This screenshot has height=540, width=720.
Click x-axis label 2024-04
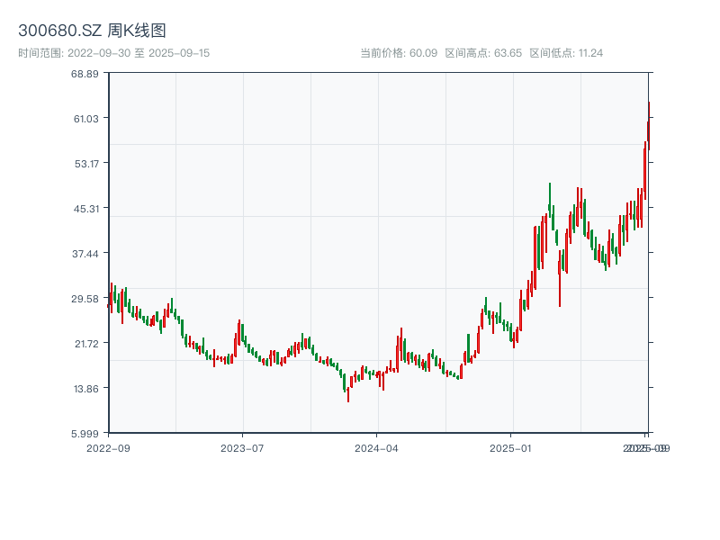[x=376, y=448]
